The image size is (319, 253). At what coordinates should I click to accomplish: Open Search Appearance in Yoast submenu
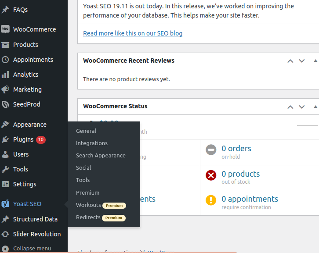click(101, 156)
